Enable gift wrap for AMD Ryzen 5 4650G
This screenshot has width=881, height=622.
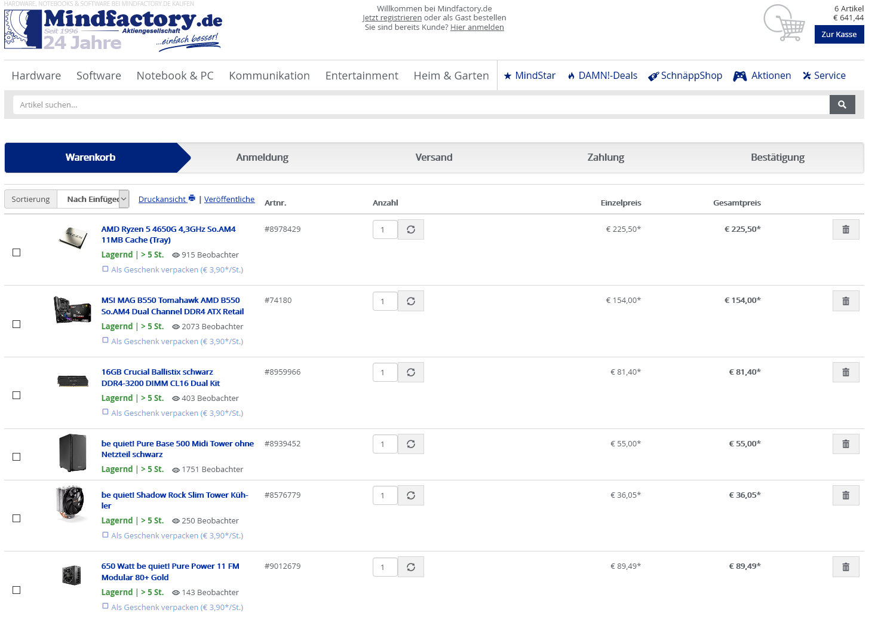point(106,269)
